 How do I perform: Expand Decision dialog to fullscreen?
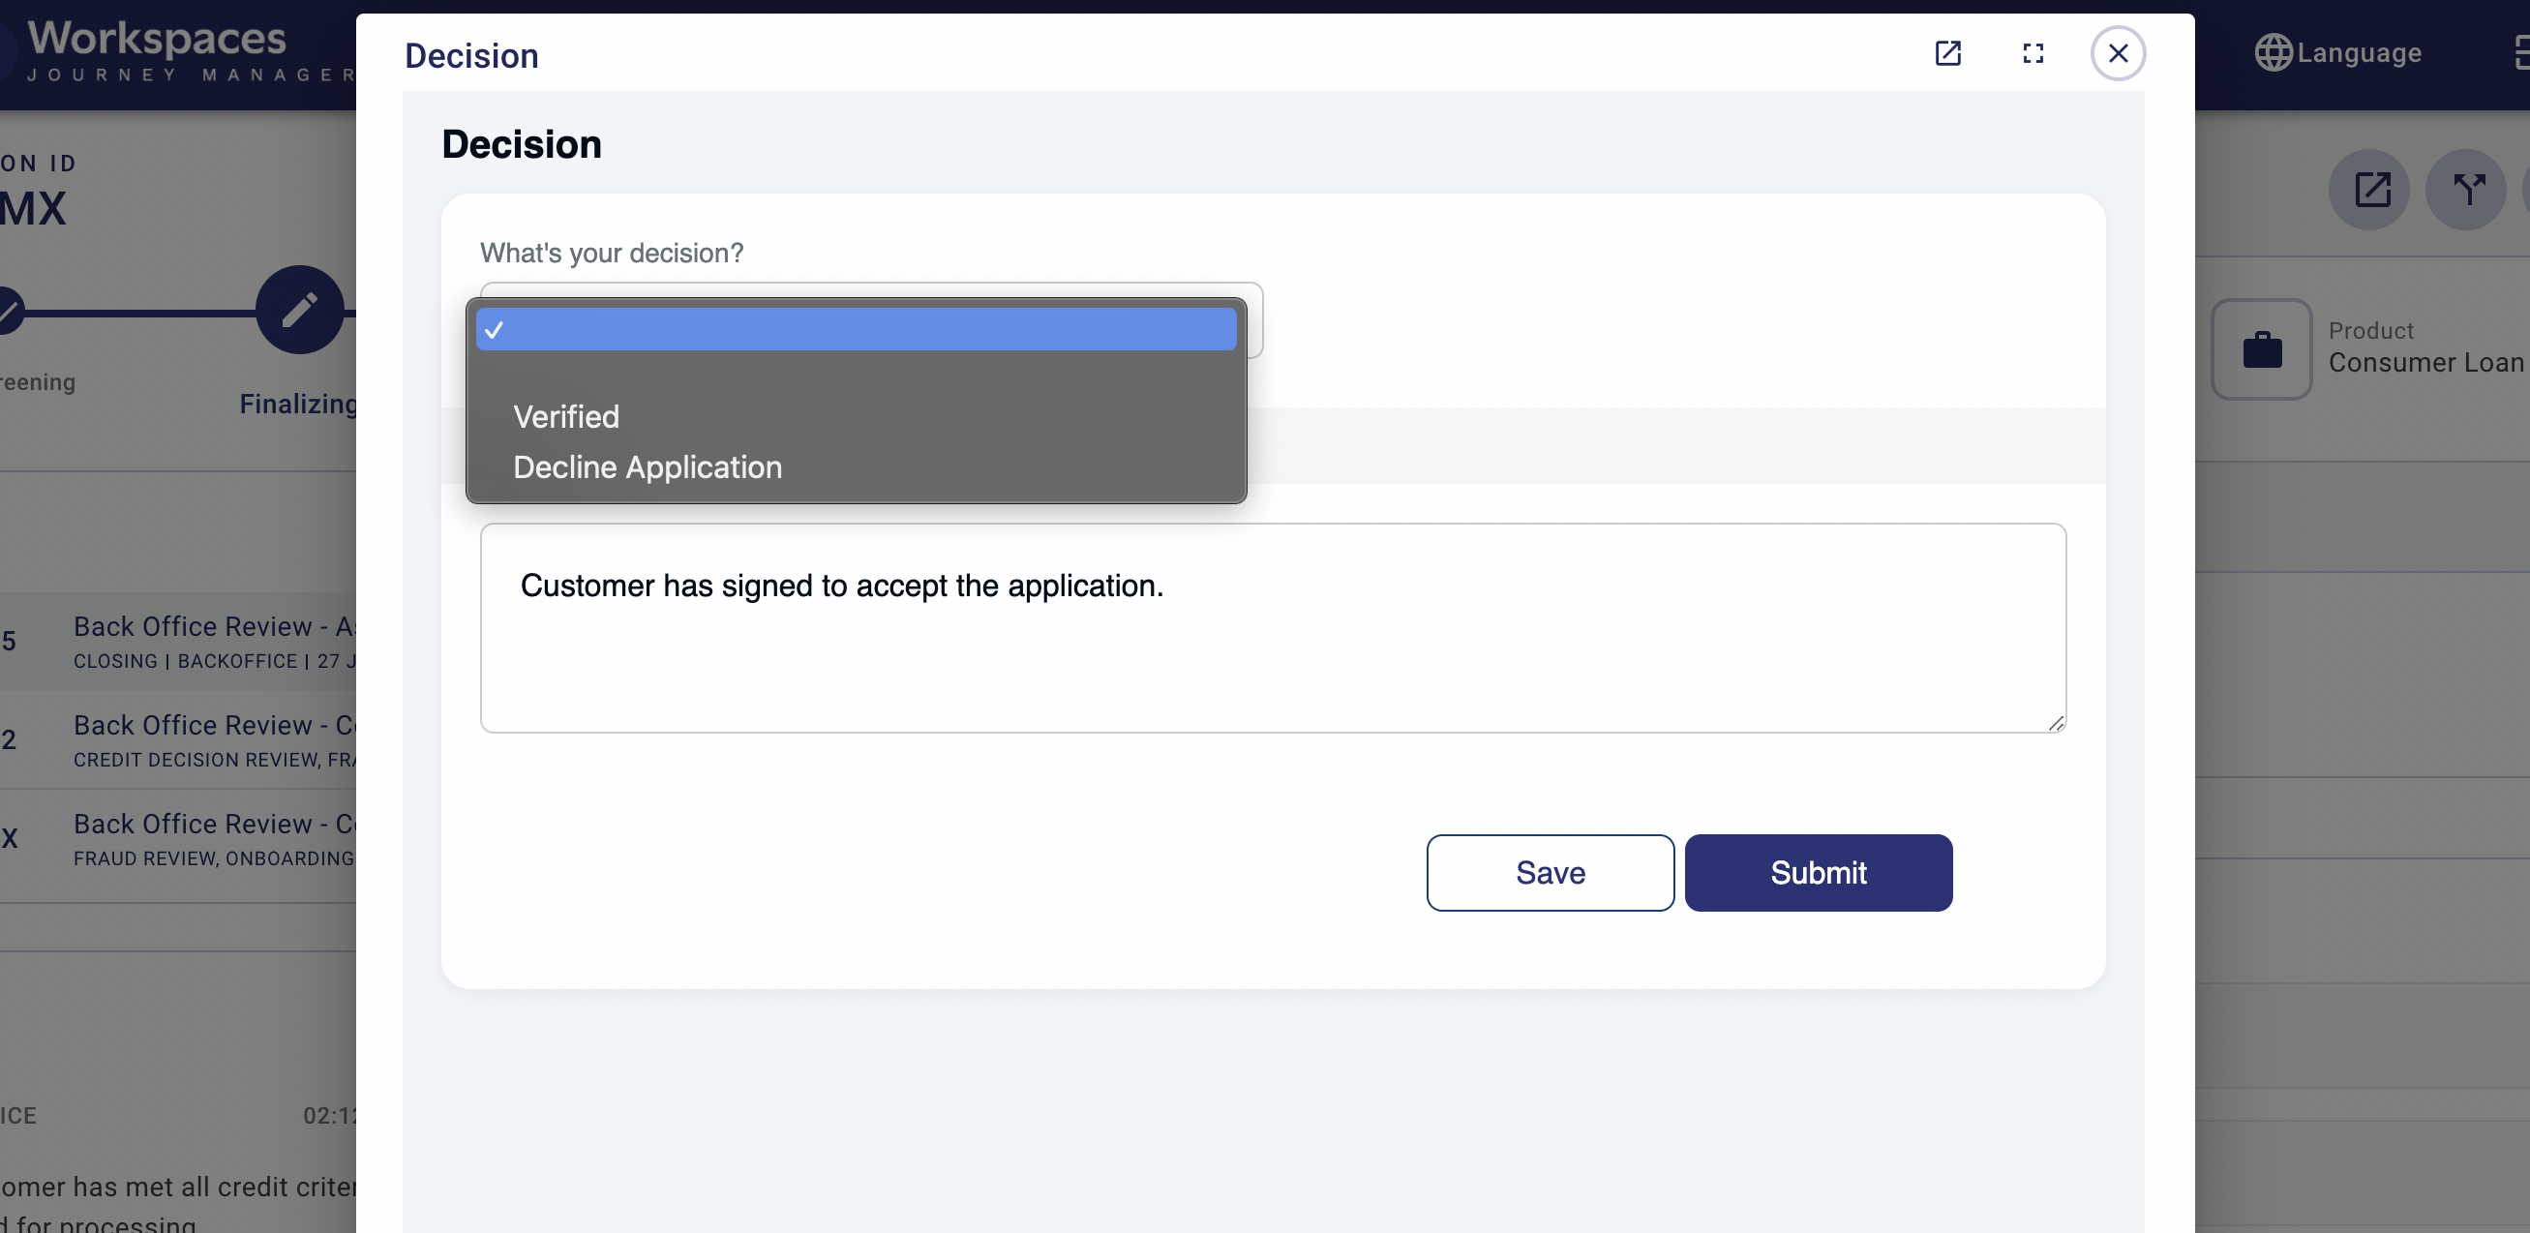(2033, 53)
